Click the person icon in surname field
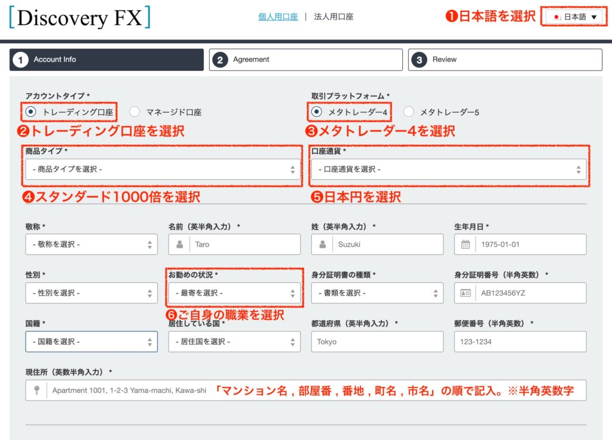 [322, 244]
